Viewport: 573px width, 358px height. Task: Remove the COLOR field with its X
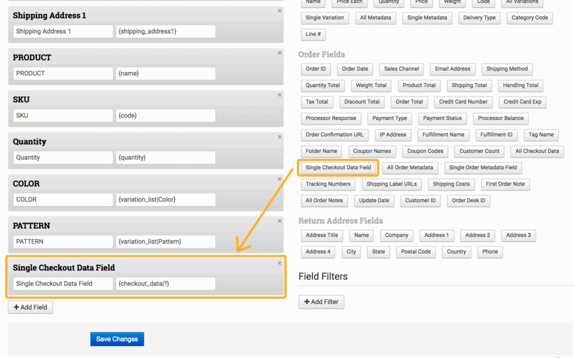(x=279, y=179)
